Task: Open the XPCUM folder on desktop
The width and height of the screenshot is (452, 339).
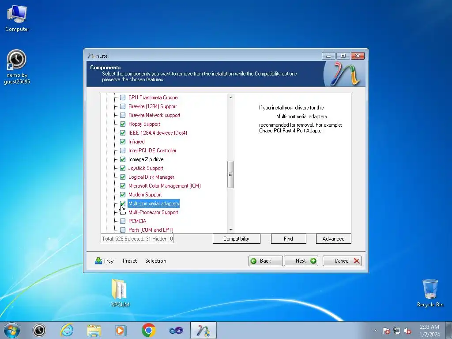Action: coord(120,292)
